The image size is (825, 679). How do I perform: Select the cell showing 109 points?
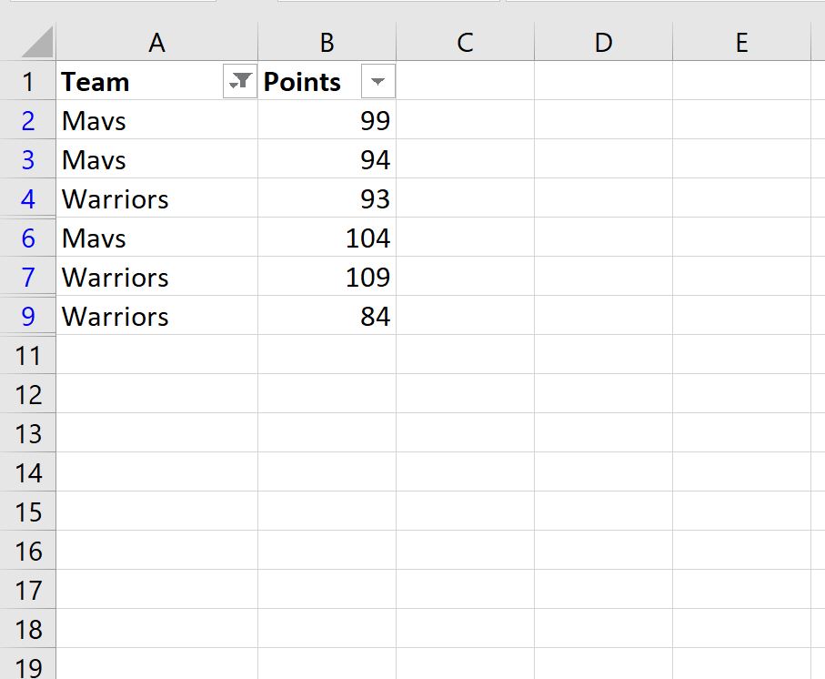pyautogui.click(x=327, y=278)
